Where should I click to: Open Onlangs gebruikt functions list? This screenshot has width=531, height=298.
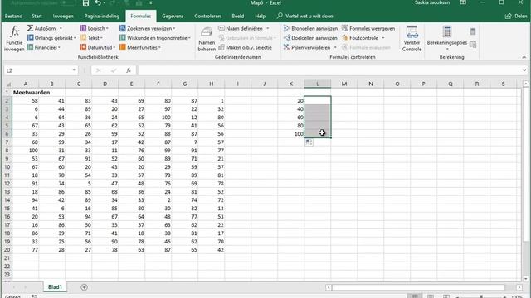(51, 38)
